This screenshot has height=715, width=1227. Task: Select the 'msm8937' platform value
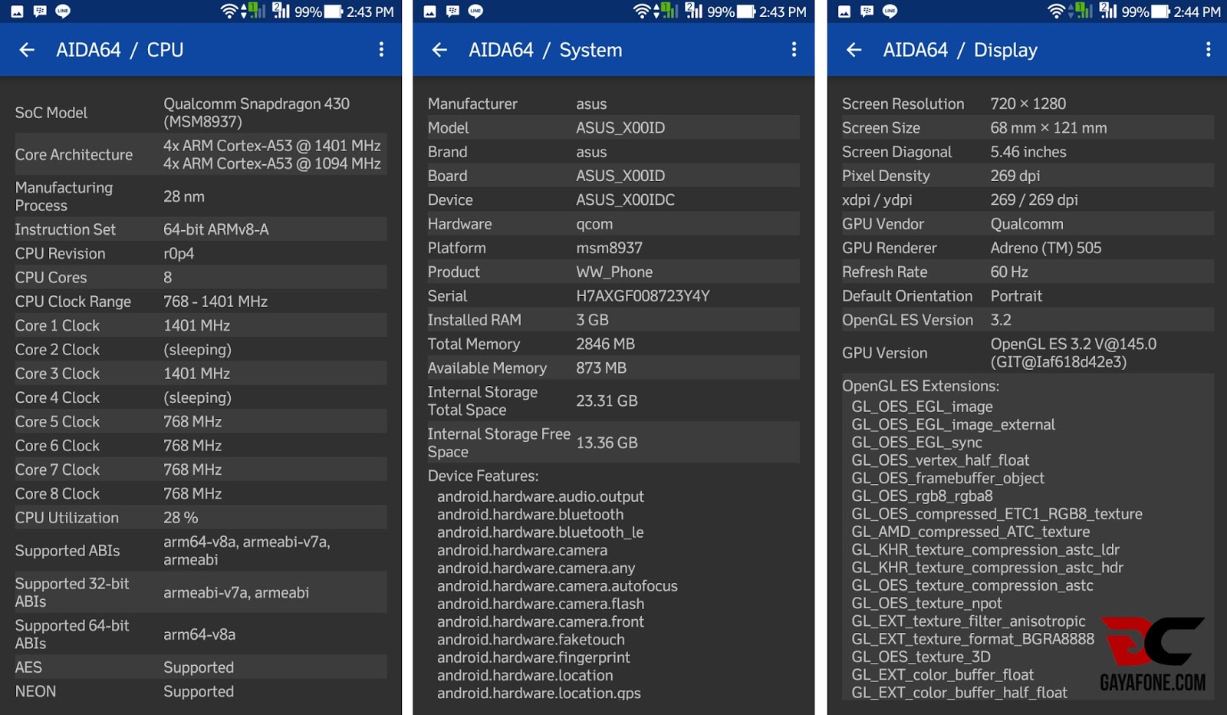tap(610, 248)
